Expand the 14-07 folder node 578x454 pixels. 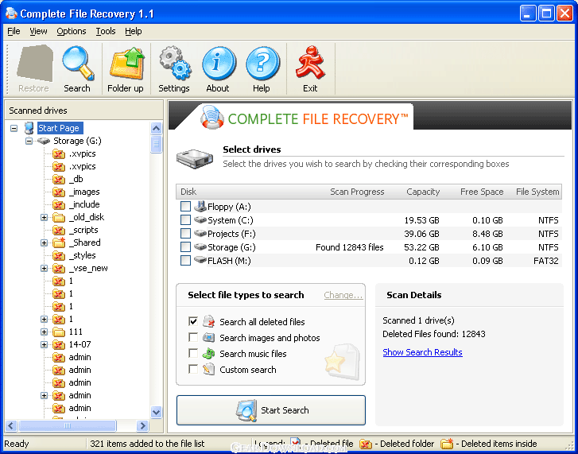pos(44,345)
